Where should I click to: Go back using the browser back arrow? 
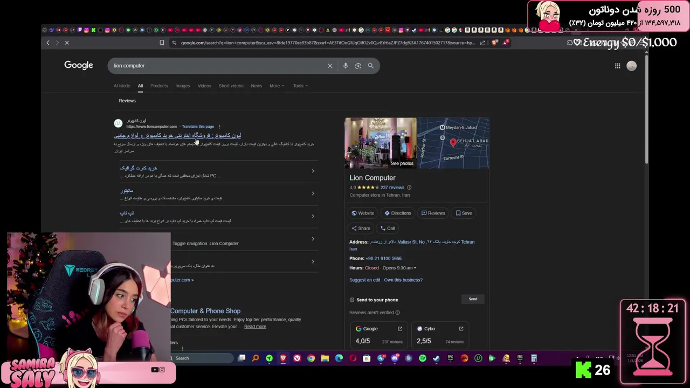(x=48, y=43)
